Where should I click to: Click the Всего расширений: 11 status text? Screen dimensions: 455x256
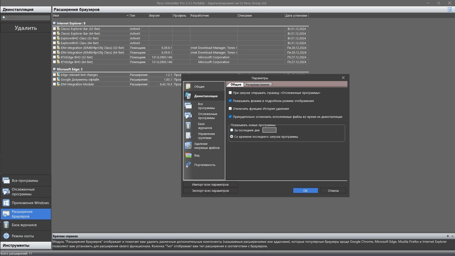16,253
